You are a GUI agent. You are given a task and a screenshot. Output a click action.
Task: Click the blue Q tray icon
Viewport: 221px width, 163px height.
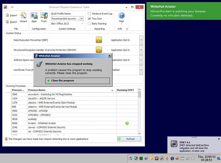172,159
